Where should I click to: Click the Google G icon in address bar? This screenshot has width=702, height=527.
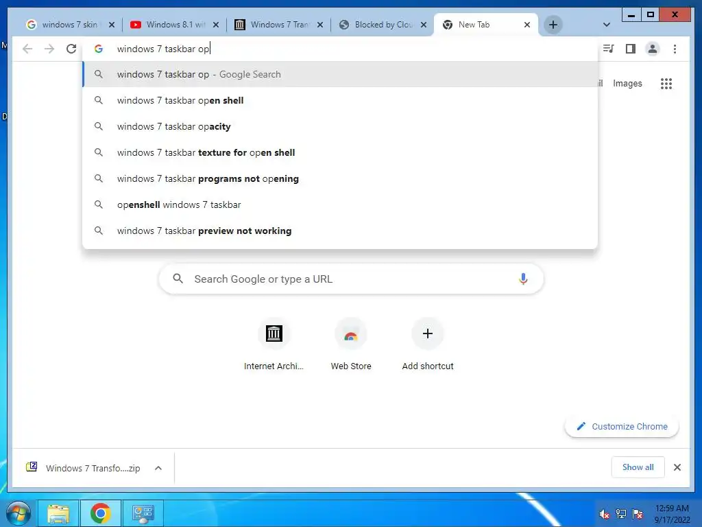pyautogui.click(x=99, y=49)
